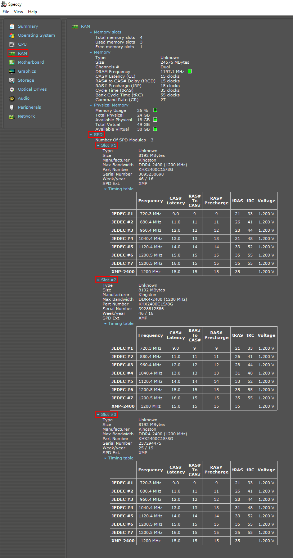Click JEDEC #1 row header in Slot #2 table
This screenshot has width=293, height=558.
122,348
